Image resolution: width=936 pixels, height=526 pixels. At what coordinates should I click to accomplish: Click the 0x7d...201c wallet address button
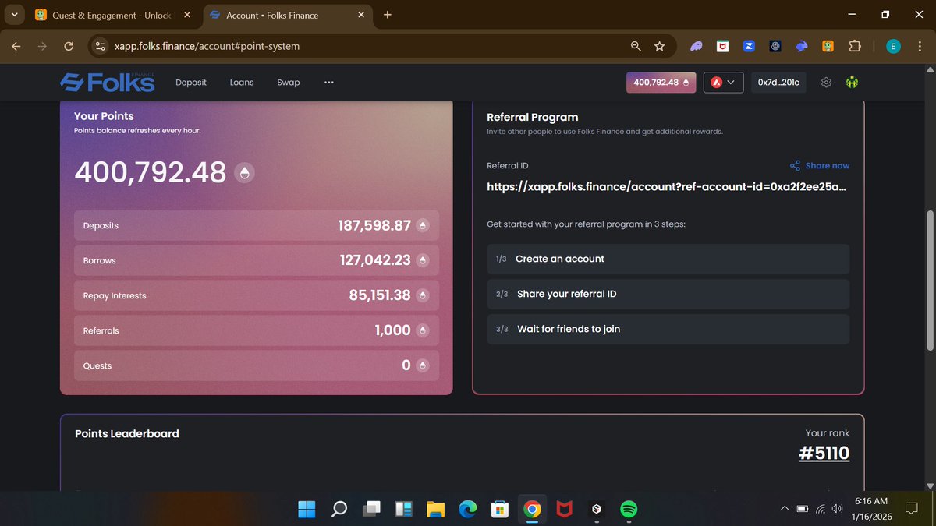[778, 83]
